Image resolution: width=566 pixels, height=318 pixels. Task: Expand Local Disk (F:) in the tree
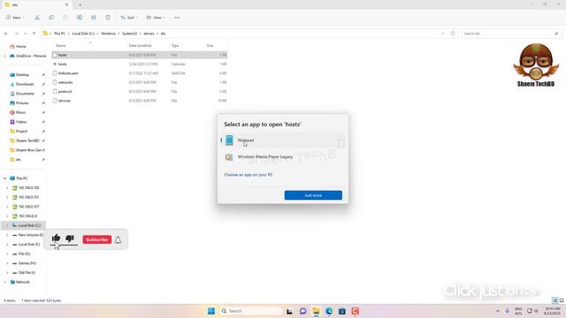[7, 245]
